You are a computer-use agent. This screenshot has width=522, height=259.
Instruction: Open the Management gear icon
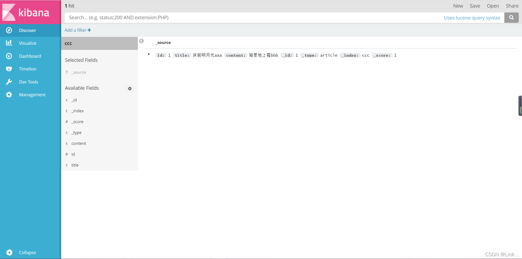pos(9,95)
